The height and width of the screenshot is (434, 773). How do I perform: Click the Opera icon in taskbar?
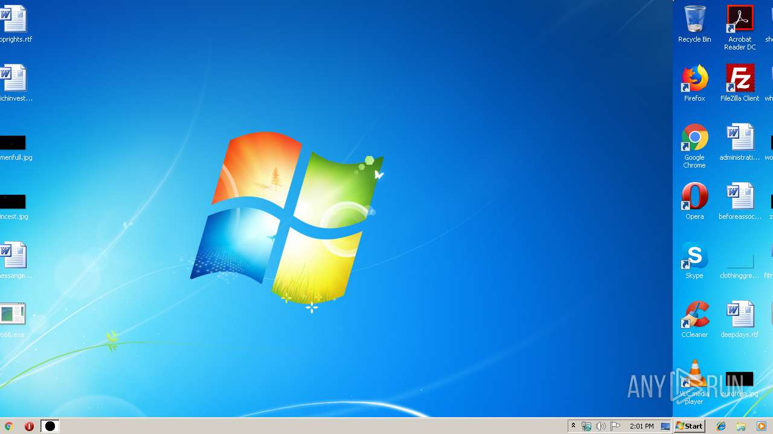29,426
